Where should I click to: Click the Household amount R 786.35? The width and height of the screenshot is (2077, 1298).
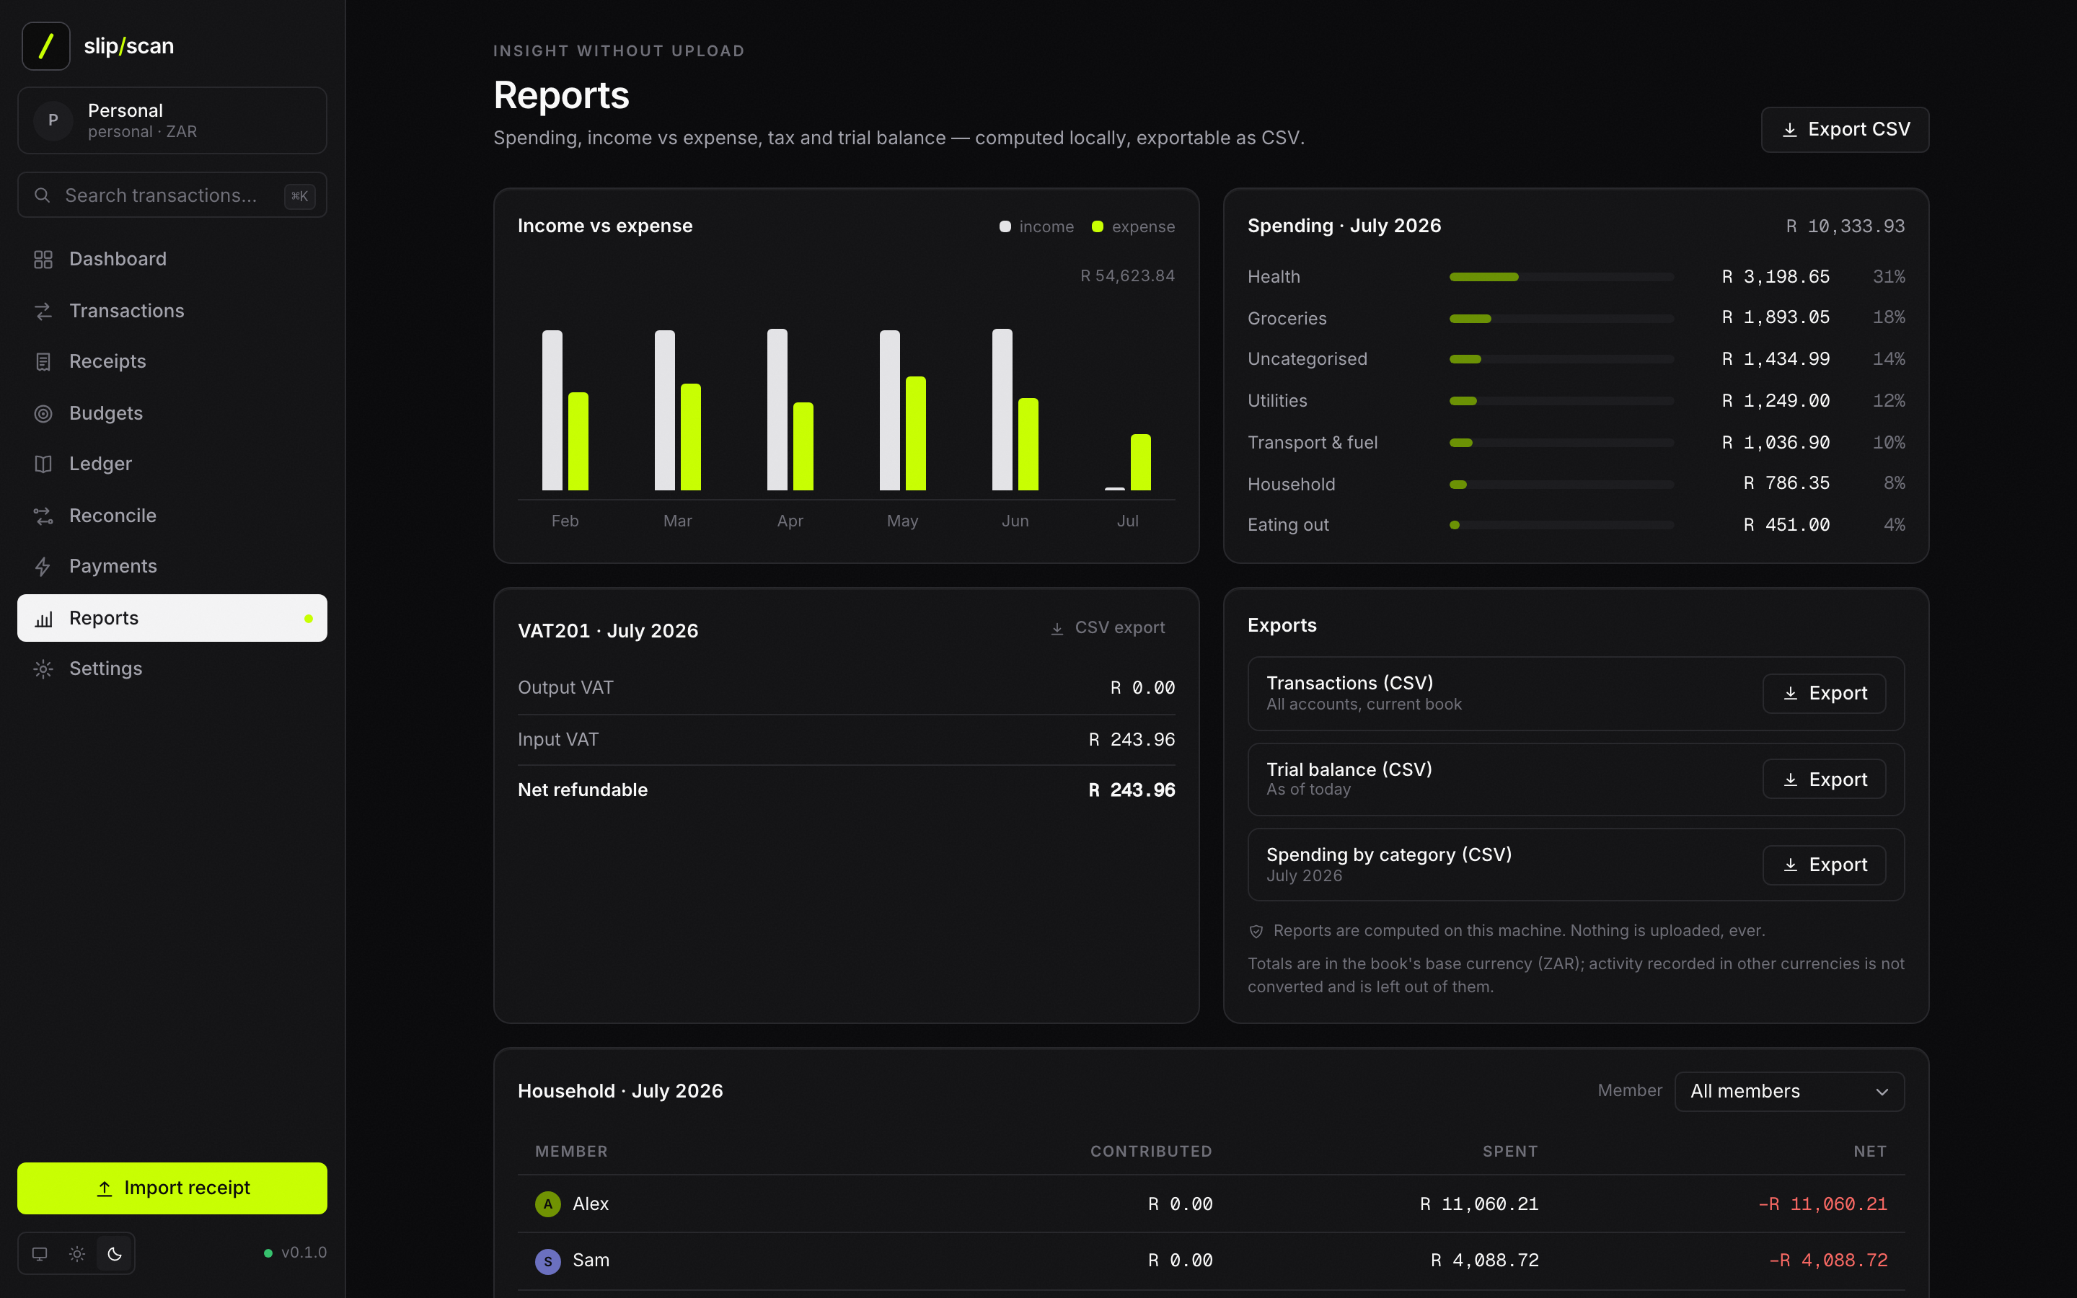pos(1786,483)
